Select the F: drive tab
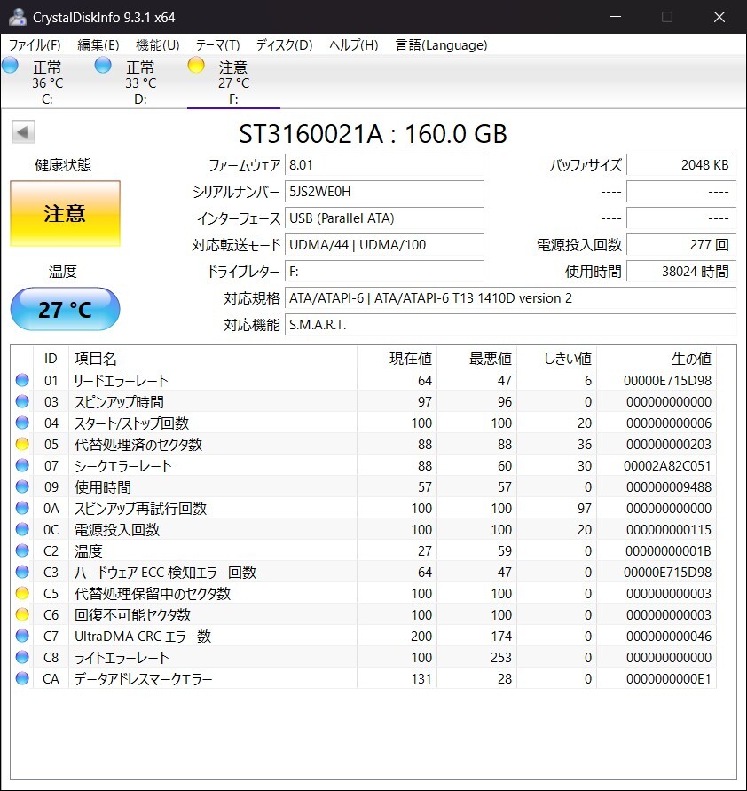Viewport: 747px width, 791px height. point(233,83)
